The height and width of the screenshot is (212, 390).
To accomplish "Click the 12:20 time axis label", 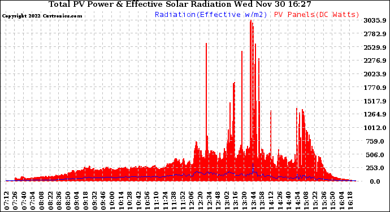I will [x=200, y=201].
